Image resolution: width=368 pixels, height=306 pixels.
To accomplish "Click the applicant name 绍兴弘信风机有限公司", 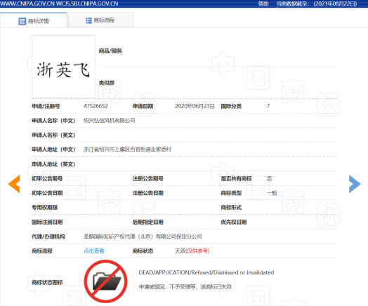I will (x=110, y=121).
